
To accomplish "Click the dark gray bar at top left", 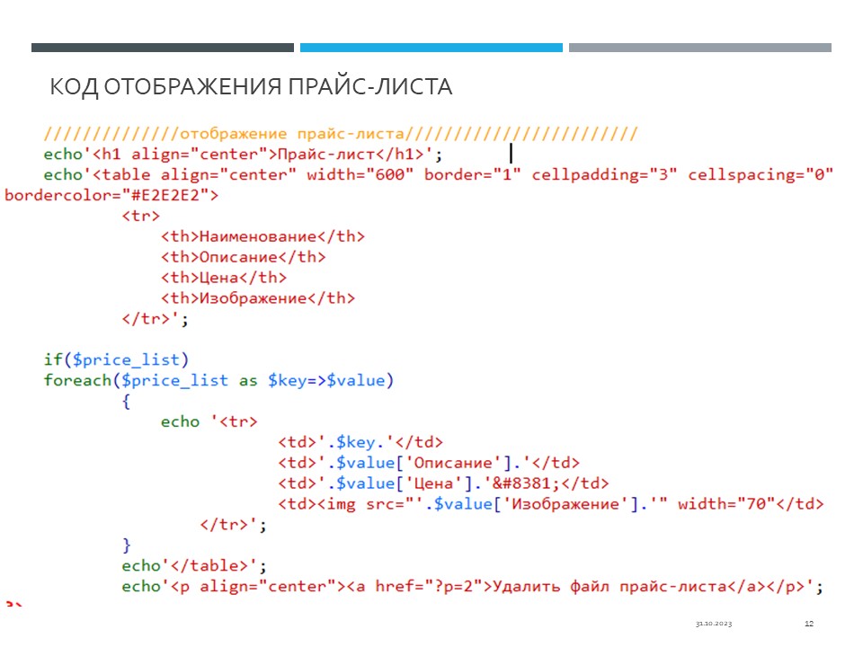I will click(162, 48).
